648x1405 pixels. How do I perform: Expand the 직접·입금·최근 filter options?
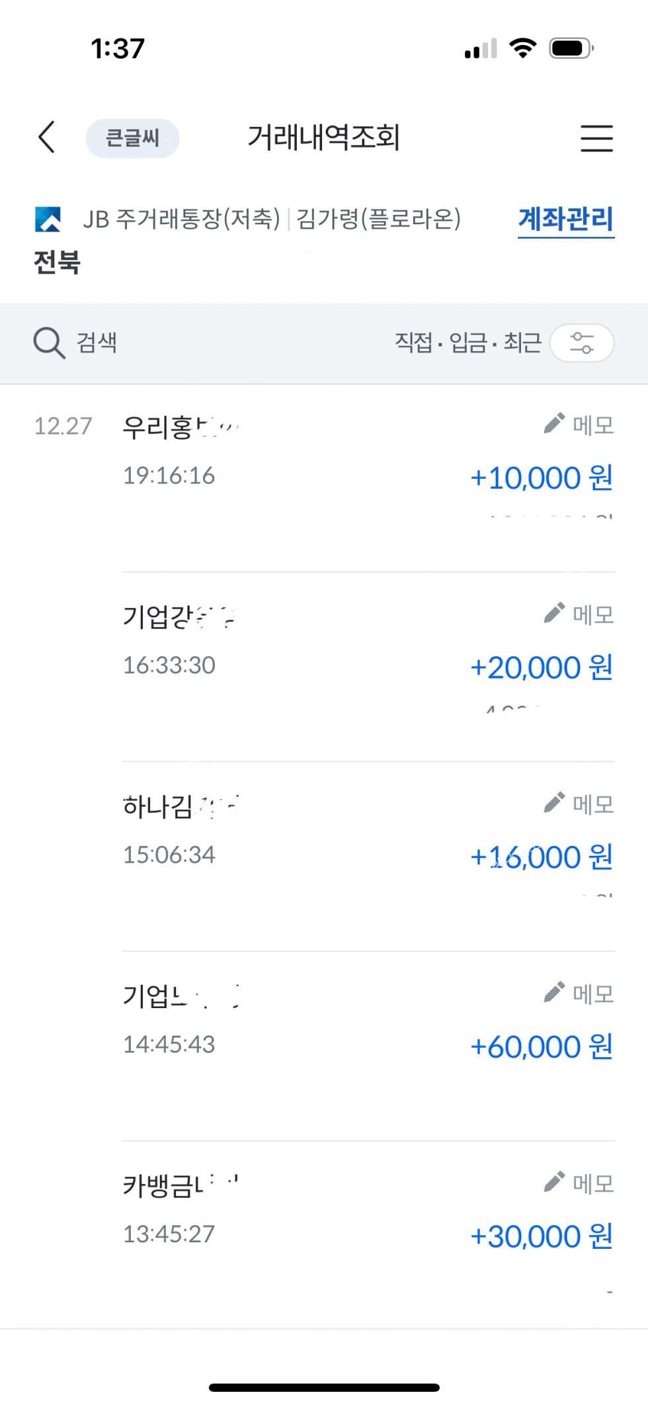[468, 343]
